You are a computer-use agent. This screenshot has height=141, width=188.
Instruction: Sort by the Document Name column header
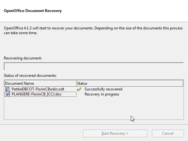[40, 83]
